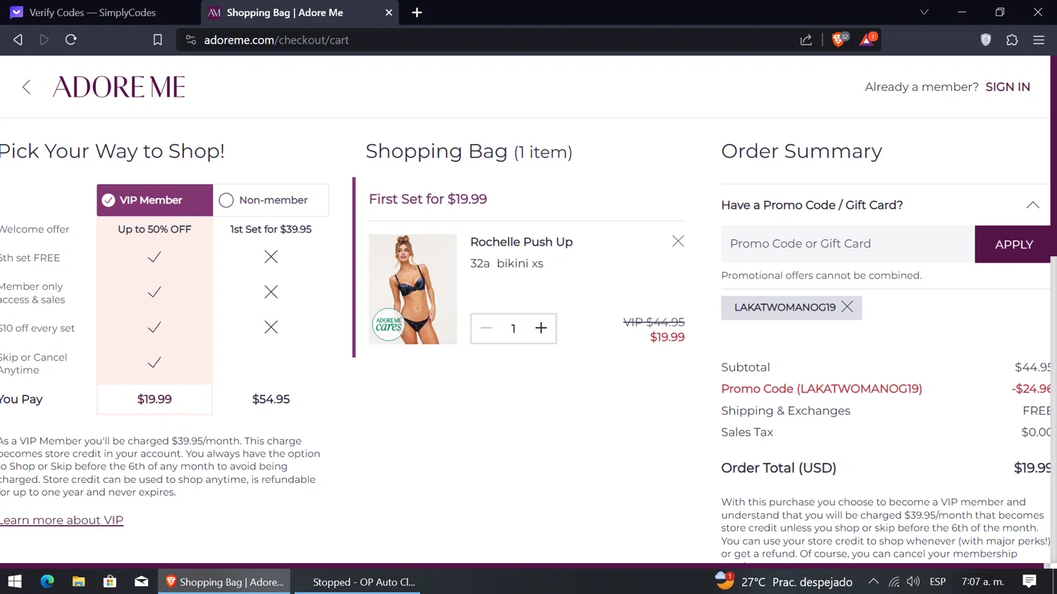The image size is (1057, 594).
Task: Click the First Set for $19.99 heading
Action: [428, 199]
